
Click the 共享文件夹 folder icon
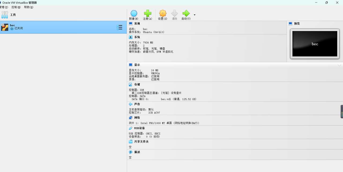[x=131, y=141]
